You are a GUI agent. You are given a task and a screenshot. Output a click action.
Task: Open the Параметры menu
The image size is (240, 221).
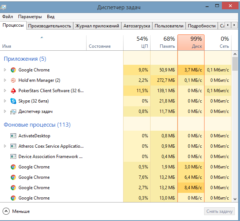(x=30, y=17)
